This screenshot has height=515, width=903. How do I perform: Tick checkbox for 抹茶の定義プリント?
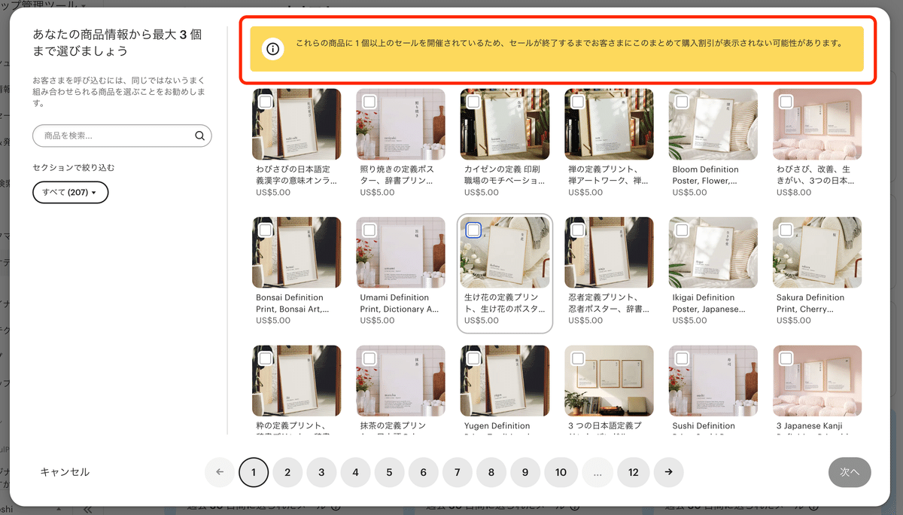[x=369, y=358]
